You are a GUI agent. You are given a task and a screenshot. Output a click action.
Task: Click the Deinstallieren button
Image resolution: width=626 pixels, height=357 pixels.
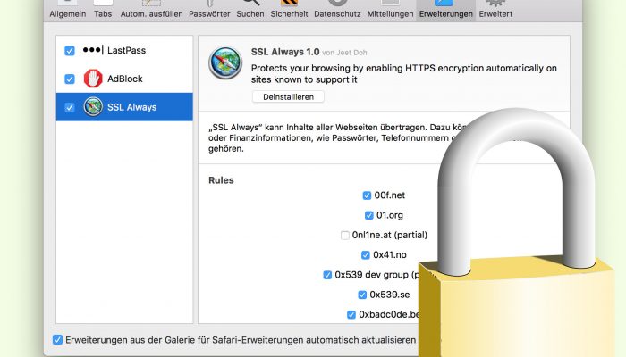[288, 96]
